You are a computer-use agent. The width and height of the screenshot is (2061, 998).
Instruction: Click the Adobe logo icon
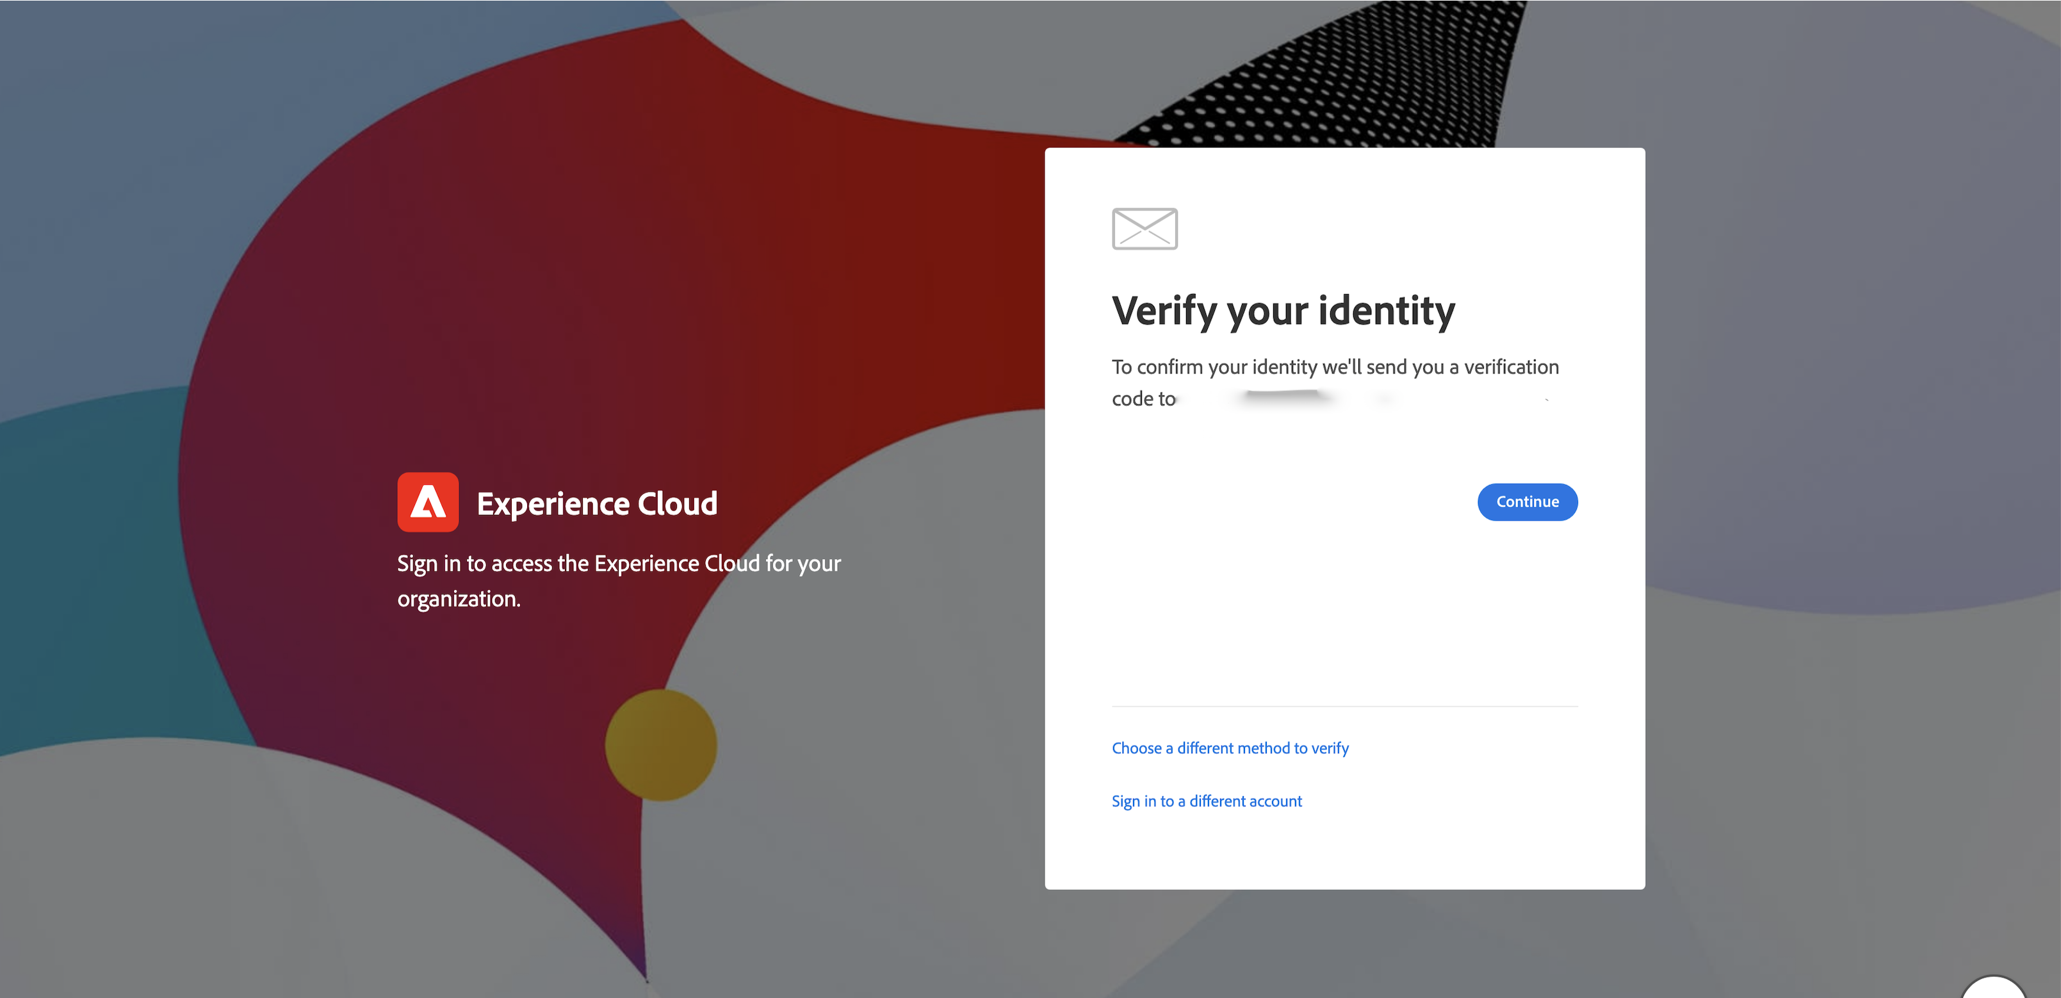[428, 503]
